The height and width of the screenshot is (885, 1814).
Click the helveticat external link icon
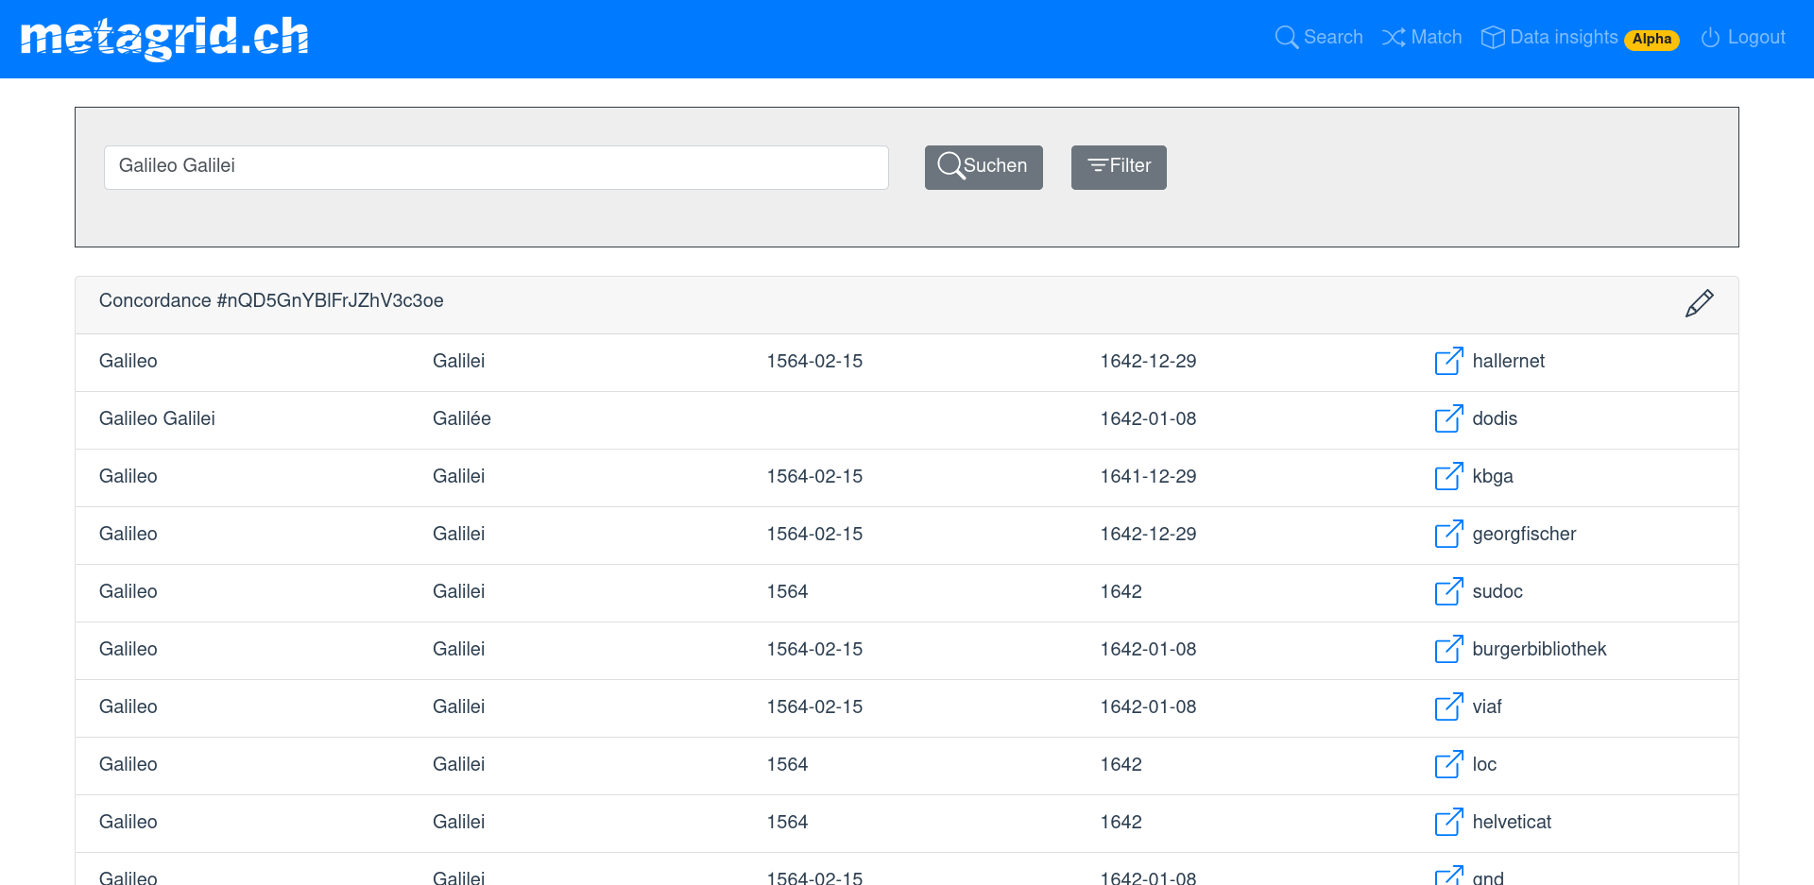tap(1448, 822)
